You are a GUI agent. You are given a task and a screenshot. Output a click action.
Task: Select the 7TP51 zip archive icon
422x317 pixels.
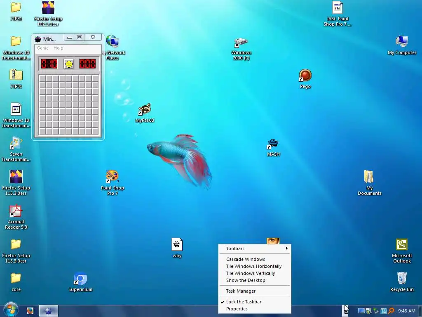pos(16,75)
